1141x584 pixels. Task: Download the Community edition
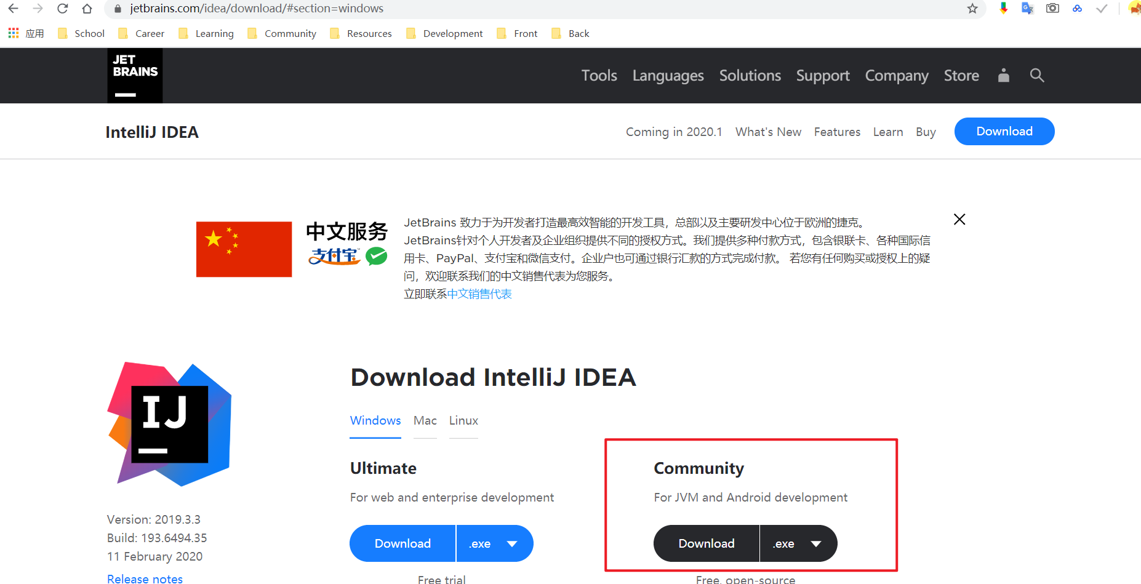pos(707,543)
